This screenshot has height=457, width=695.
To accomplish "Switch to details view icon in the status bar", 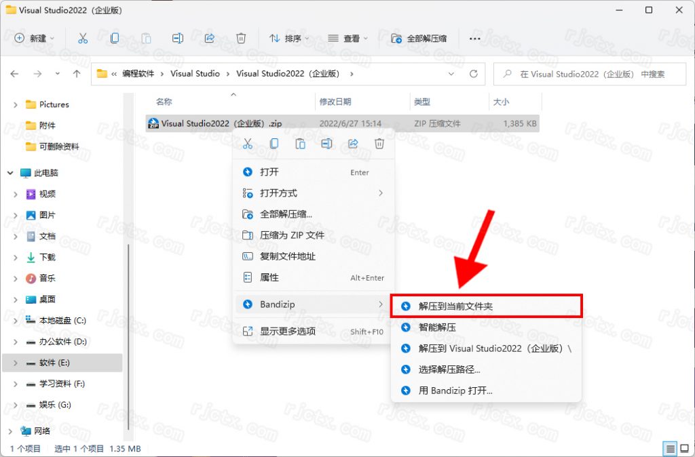I will pyautogui.click(x=670, y=449).
